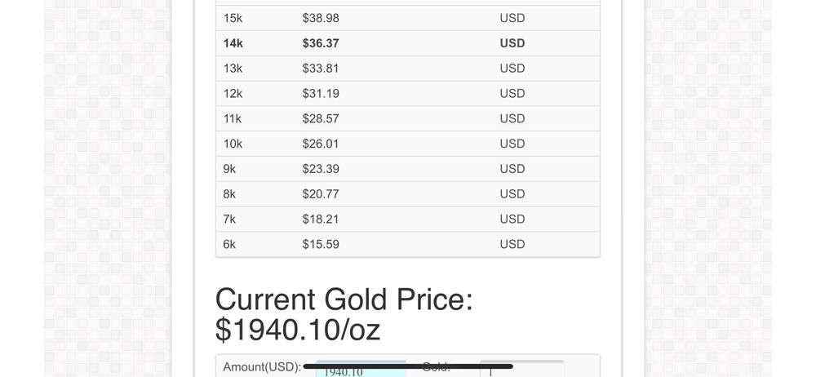Viewport: 816px width, 377px height.
Task: Click the USD currency in 15k row
Action: tap(512, 18)
